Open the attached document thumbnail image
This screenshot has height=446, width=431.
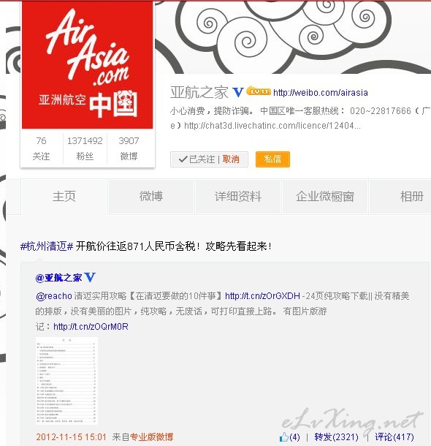[x=66, y=381]
